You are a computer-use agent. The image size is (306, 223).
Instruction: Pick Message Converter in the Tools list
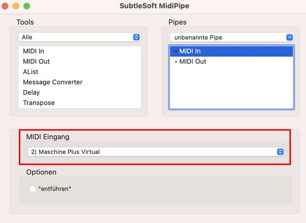[x=80, y=82]
